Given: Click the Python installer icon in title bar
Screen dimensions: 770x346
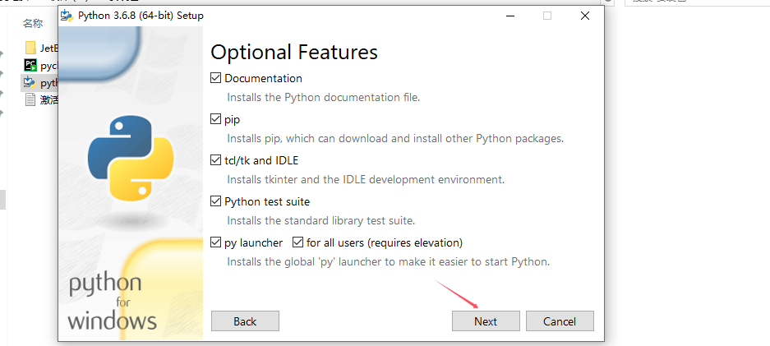Looking at the screenshot, I should tap(67, 16).
